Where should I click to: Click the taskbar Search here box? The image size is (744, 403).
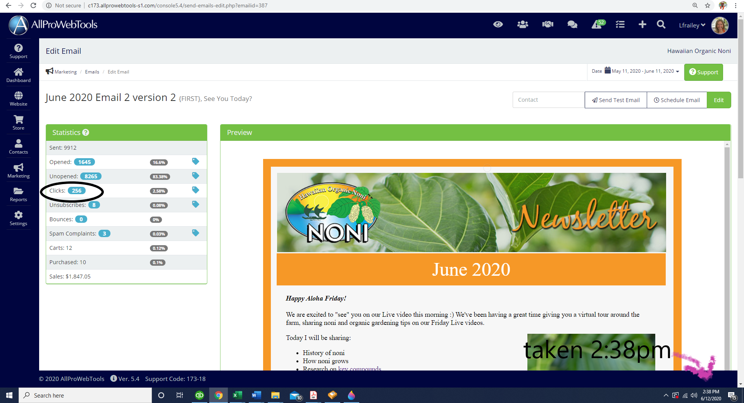click(x=85, y=395)
